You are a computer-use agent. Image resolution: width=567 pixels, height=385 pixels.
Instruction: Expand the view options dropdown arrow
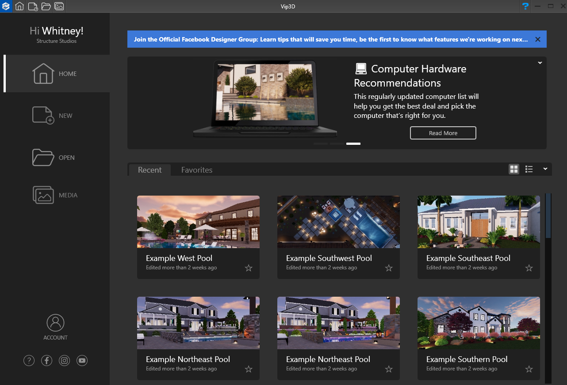coord(545,169)
